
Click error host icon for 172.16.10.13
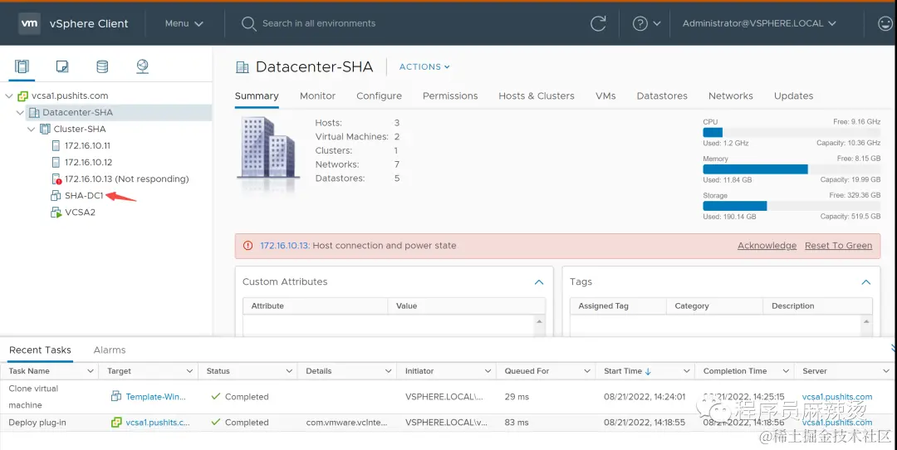click(56, 179)
